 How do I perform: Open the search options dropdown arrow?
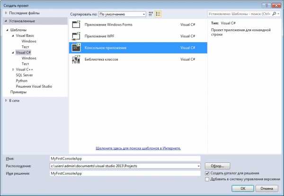[x=278, y=14]
